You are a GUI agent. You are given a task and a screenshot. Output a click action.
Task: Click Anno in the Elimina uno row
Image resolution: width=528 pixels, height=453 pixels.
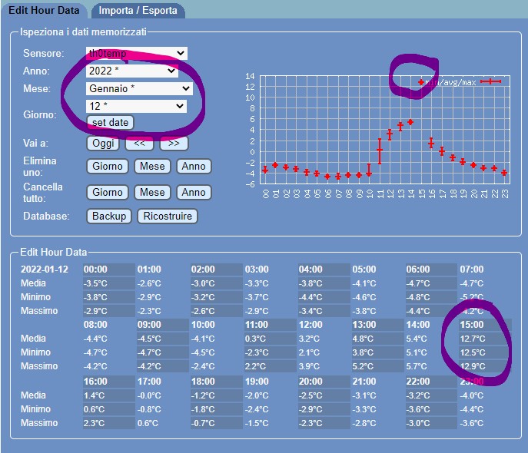tap(194, 166)
